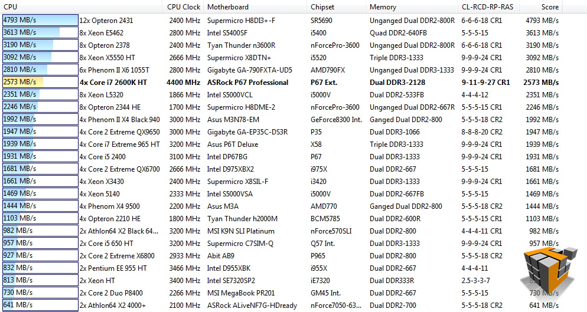Viewport: 587px width, 312px height.
Task: Click the 3466 MHz clock cell
Action: pyautogui.click(x=185, y=268)
